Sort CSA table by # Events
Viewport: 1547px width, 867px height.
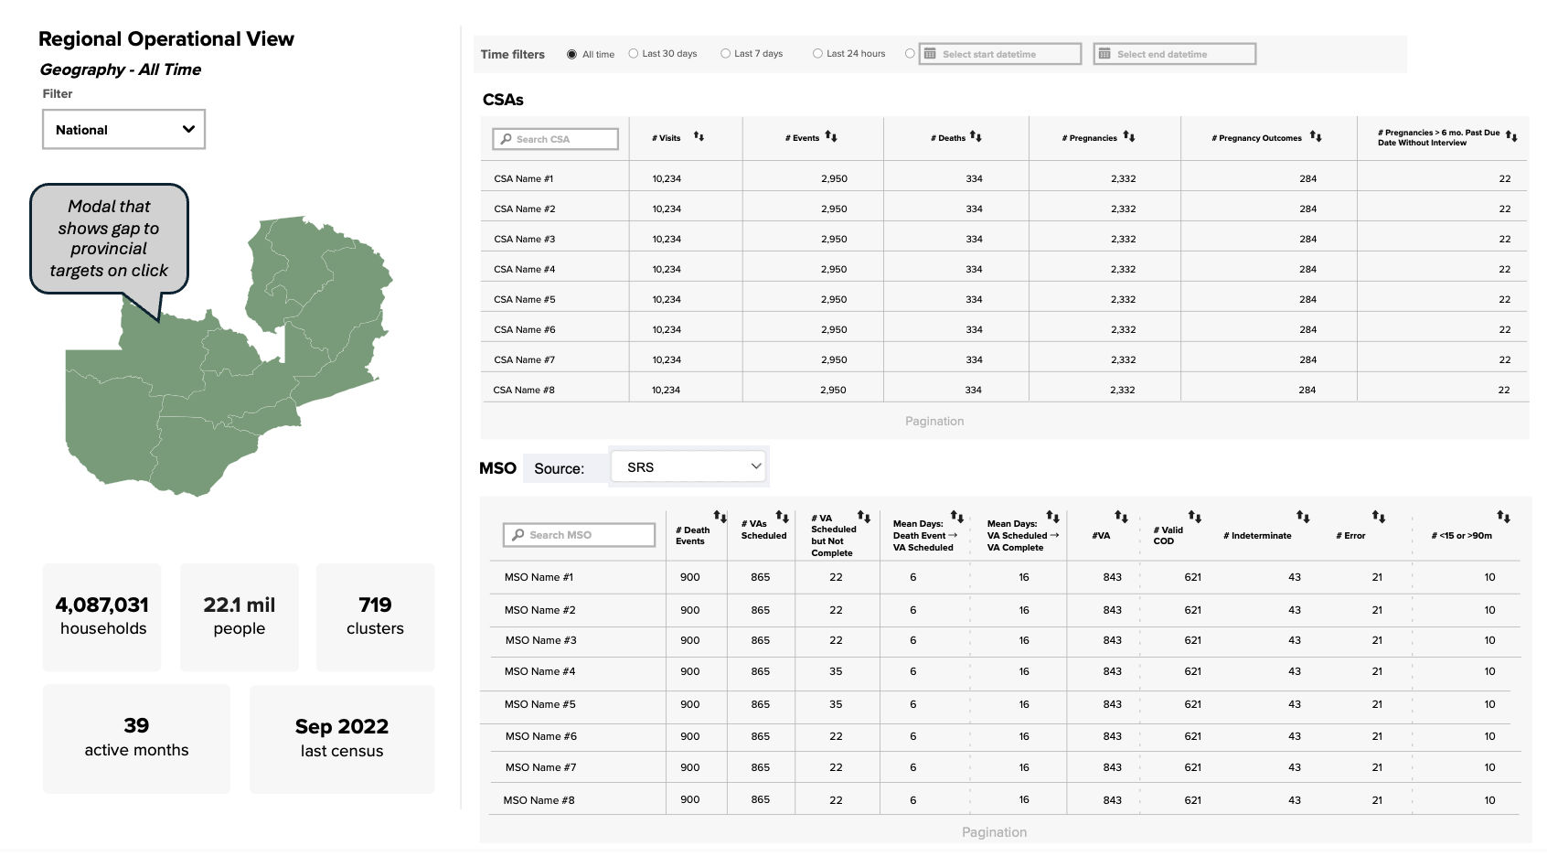click(830, 136)
